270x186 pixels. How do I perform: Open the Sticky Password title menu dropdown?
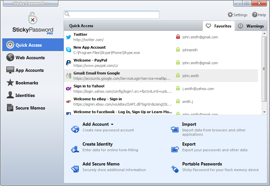click(x=31, y=3)
